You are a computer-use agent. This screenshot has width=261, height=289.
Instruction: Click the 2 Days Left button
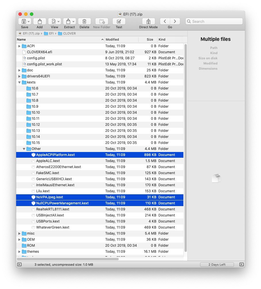[x=217, y=265]
